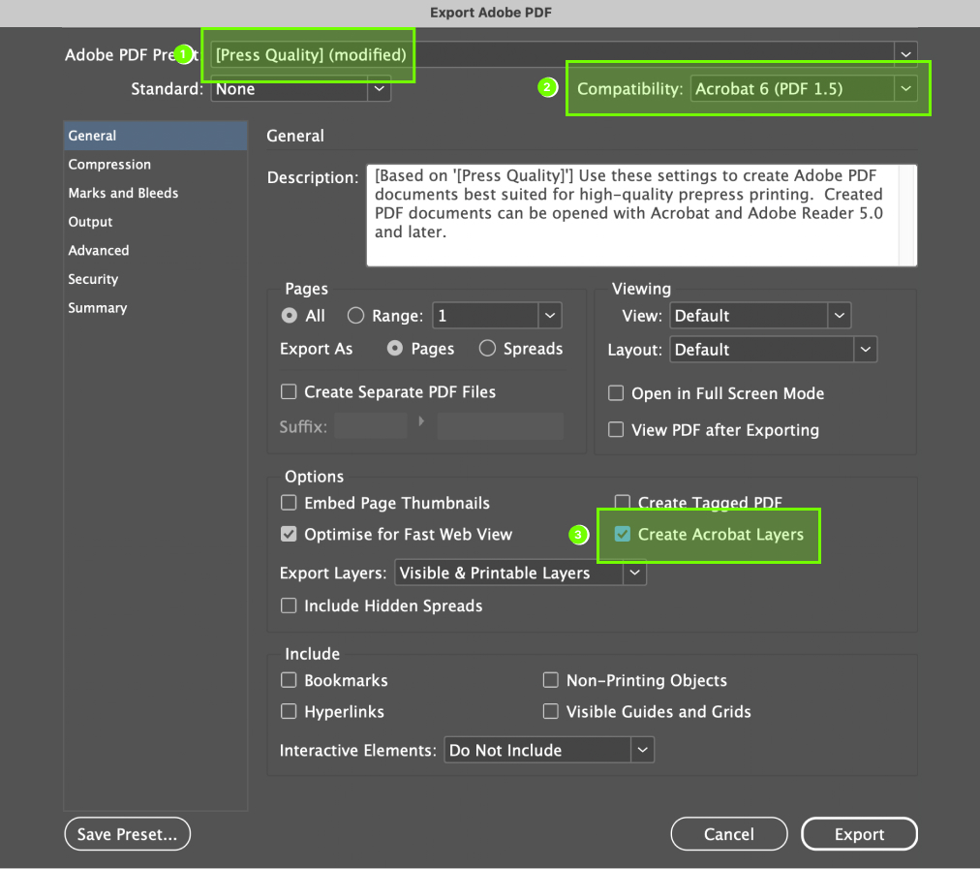The width and height of the screenshot is (980, 869).
Task: Tick Open in Full Screen Mode
Action: [x=616, y=393]
